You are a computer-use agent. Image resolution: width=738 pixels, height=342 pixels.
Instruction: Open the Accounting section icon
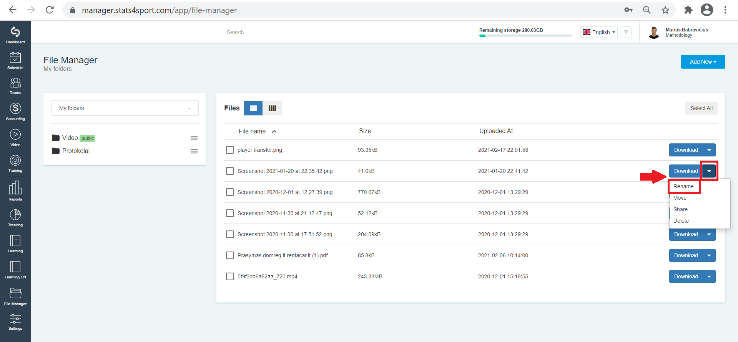(x=15, y=112)
